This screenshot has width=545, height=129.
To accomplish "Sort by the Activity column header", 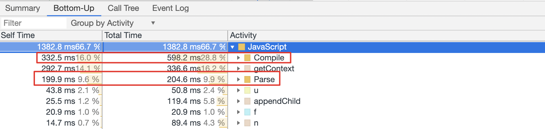I will (x=387, y=35).
